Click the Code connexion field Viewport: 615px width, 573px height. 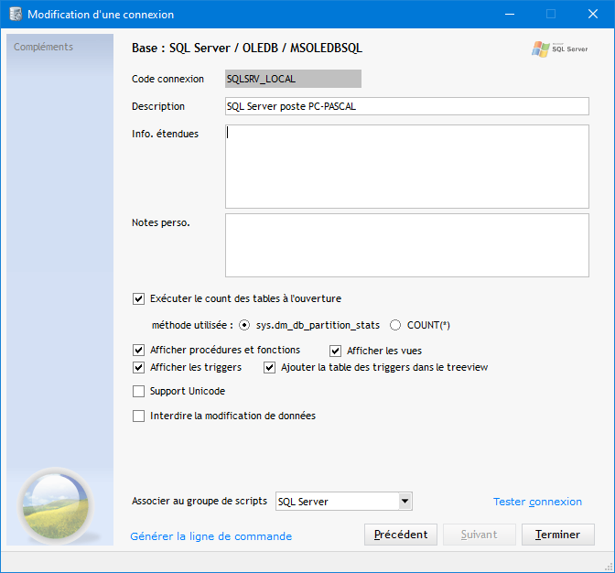pos(293,79)
